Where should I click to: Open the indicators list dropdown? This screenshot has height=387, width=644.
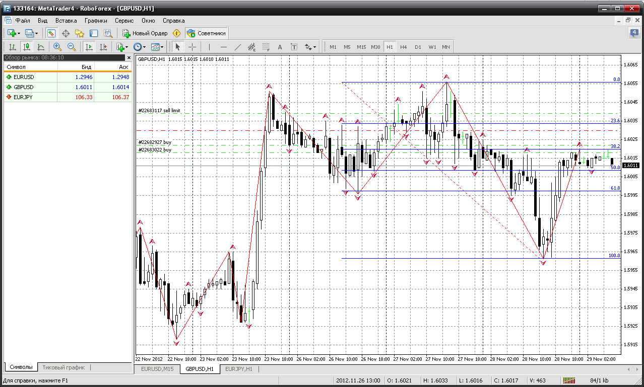121,47
